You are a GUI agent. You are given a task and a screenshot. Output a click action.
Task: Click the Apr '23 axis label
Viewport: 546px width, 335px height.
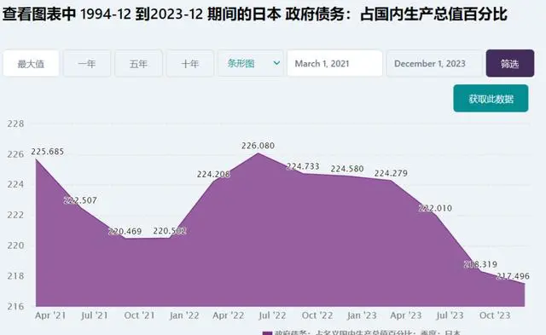(x=406, y=315)
